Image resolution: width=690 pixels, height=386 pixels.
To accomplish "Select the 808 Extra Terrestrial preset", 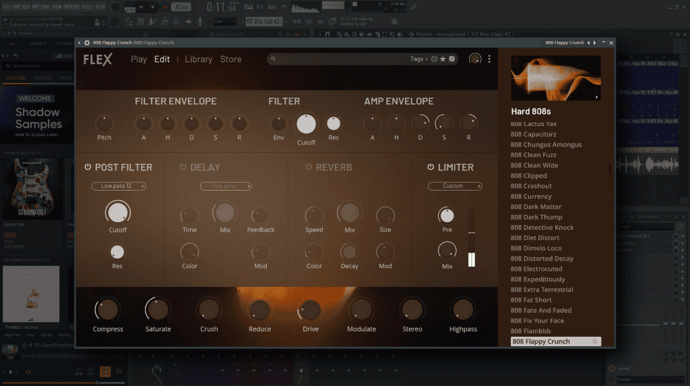I will (542, 290).
